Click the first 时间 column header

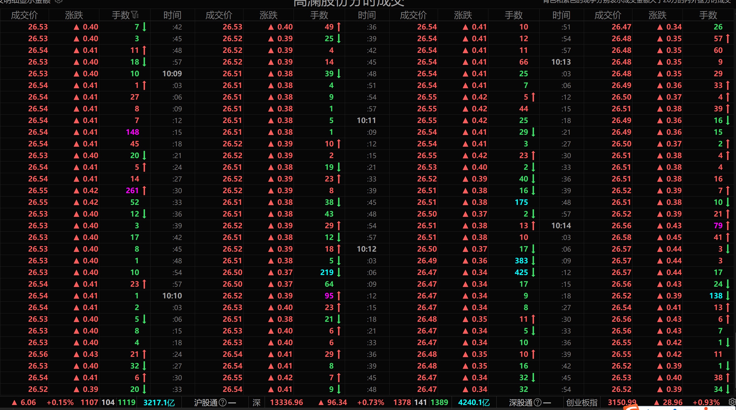pos(172,15)
